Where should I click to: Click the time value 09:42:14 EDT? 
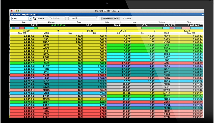[195, 25]
